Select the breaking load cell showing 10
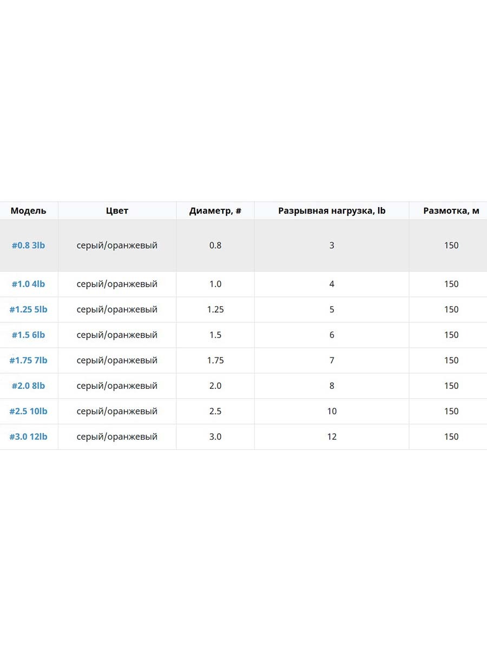Viewport: 487px width, 649px height. [332, 411]
